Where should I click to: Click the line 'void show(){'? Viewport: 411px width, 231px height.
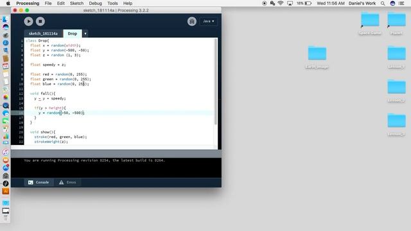click(43, 132)
